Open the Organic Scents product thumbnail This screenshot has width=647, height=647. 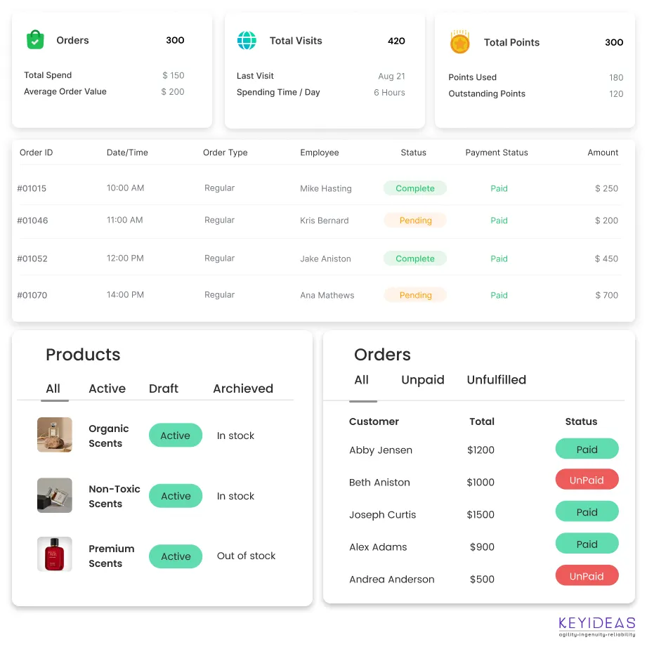coord(55,435)
